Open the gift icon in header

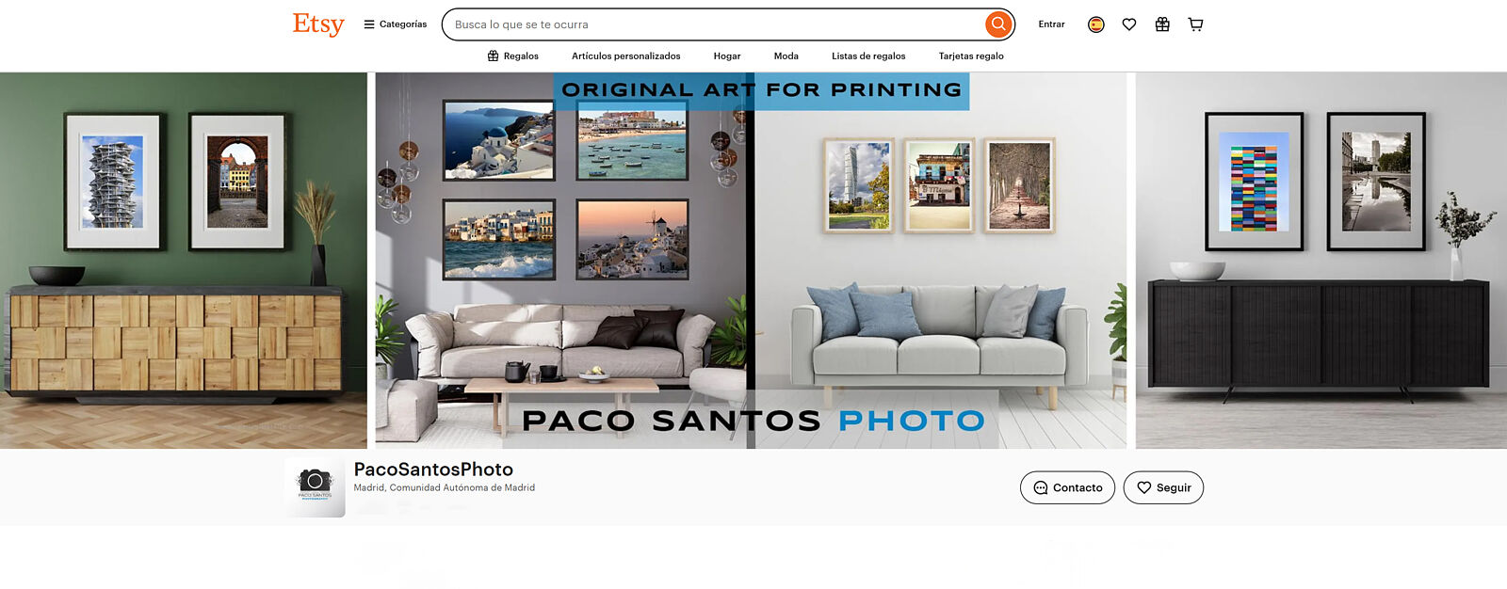1162,24
